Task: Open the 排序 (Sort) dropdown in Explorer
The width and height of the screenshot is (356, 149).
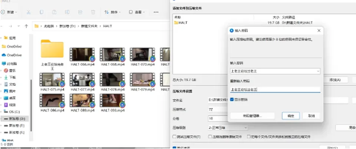Action: (112, 12)
